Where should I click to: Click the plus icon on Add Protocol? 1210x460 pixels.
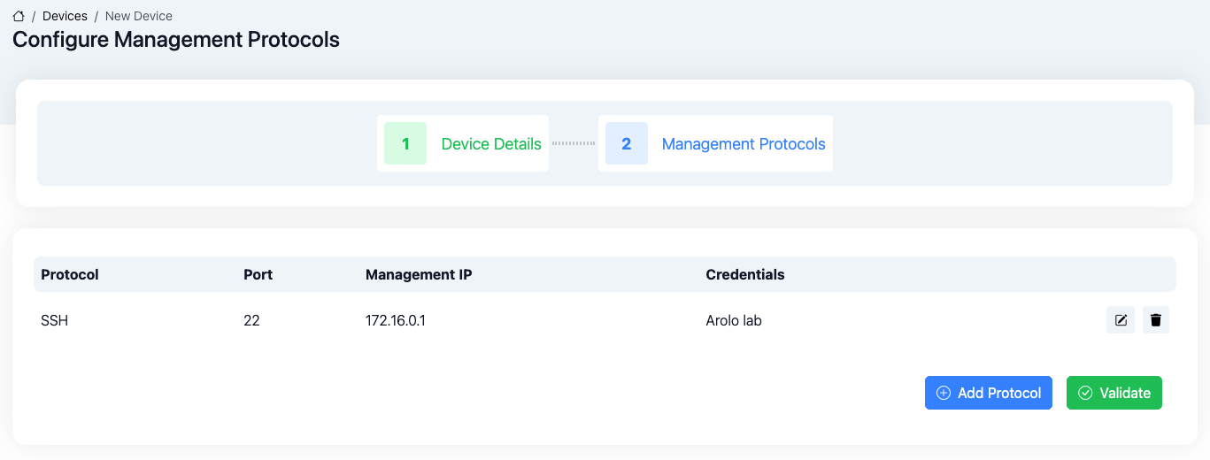944,393
